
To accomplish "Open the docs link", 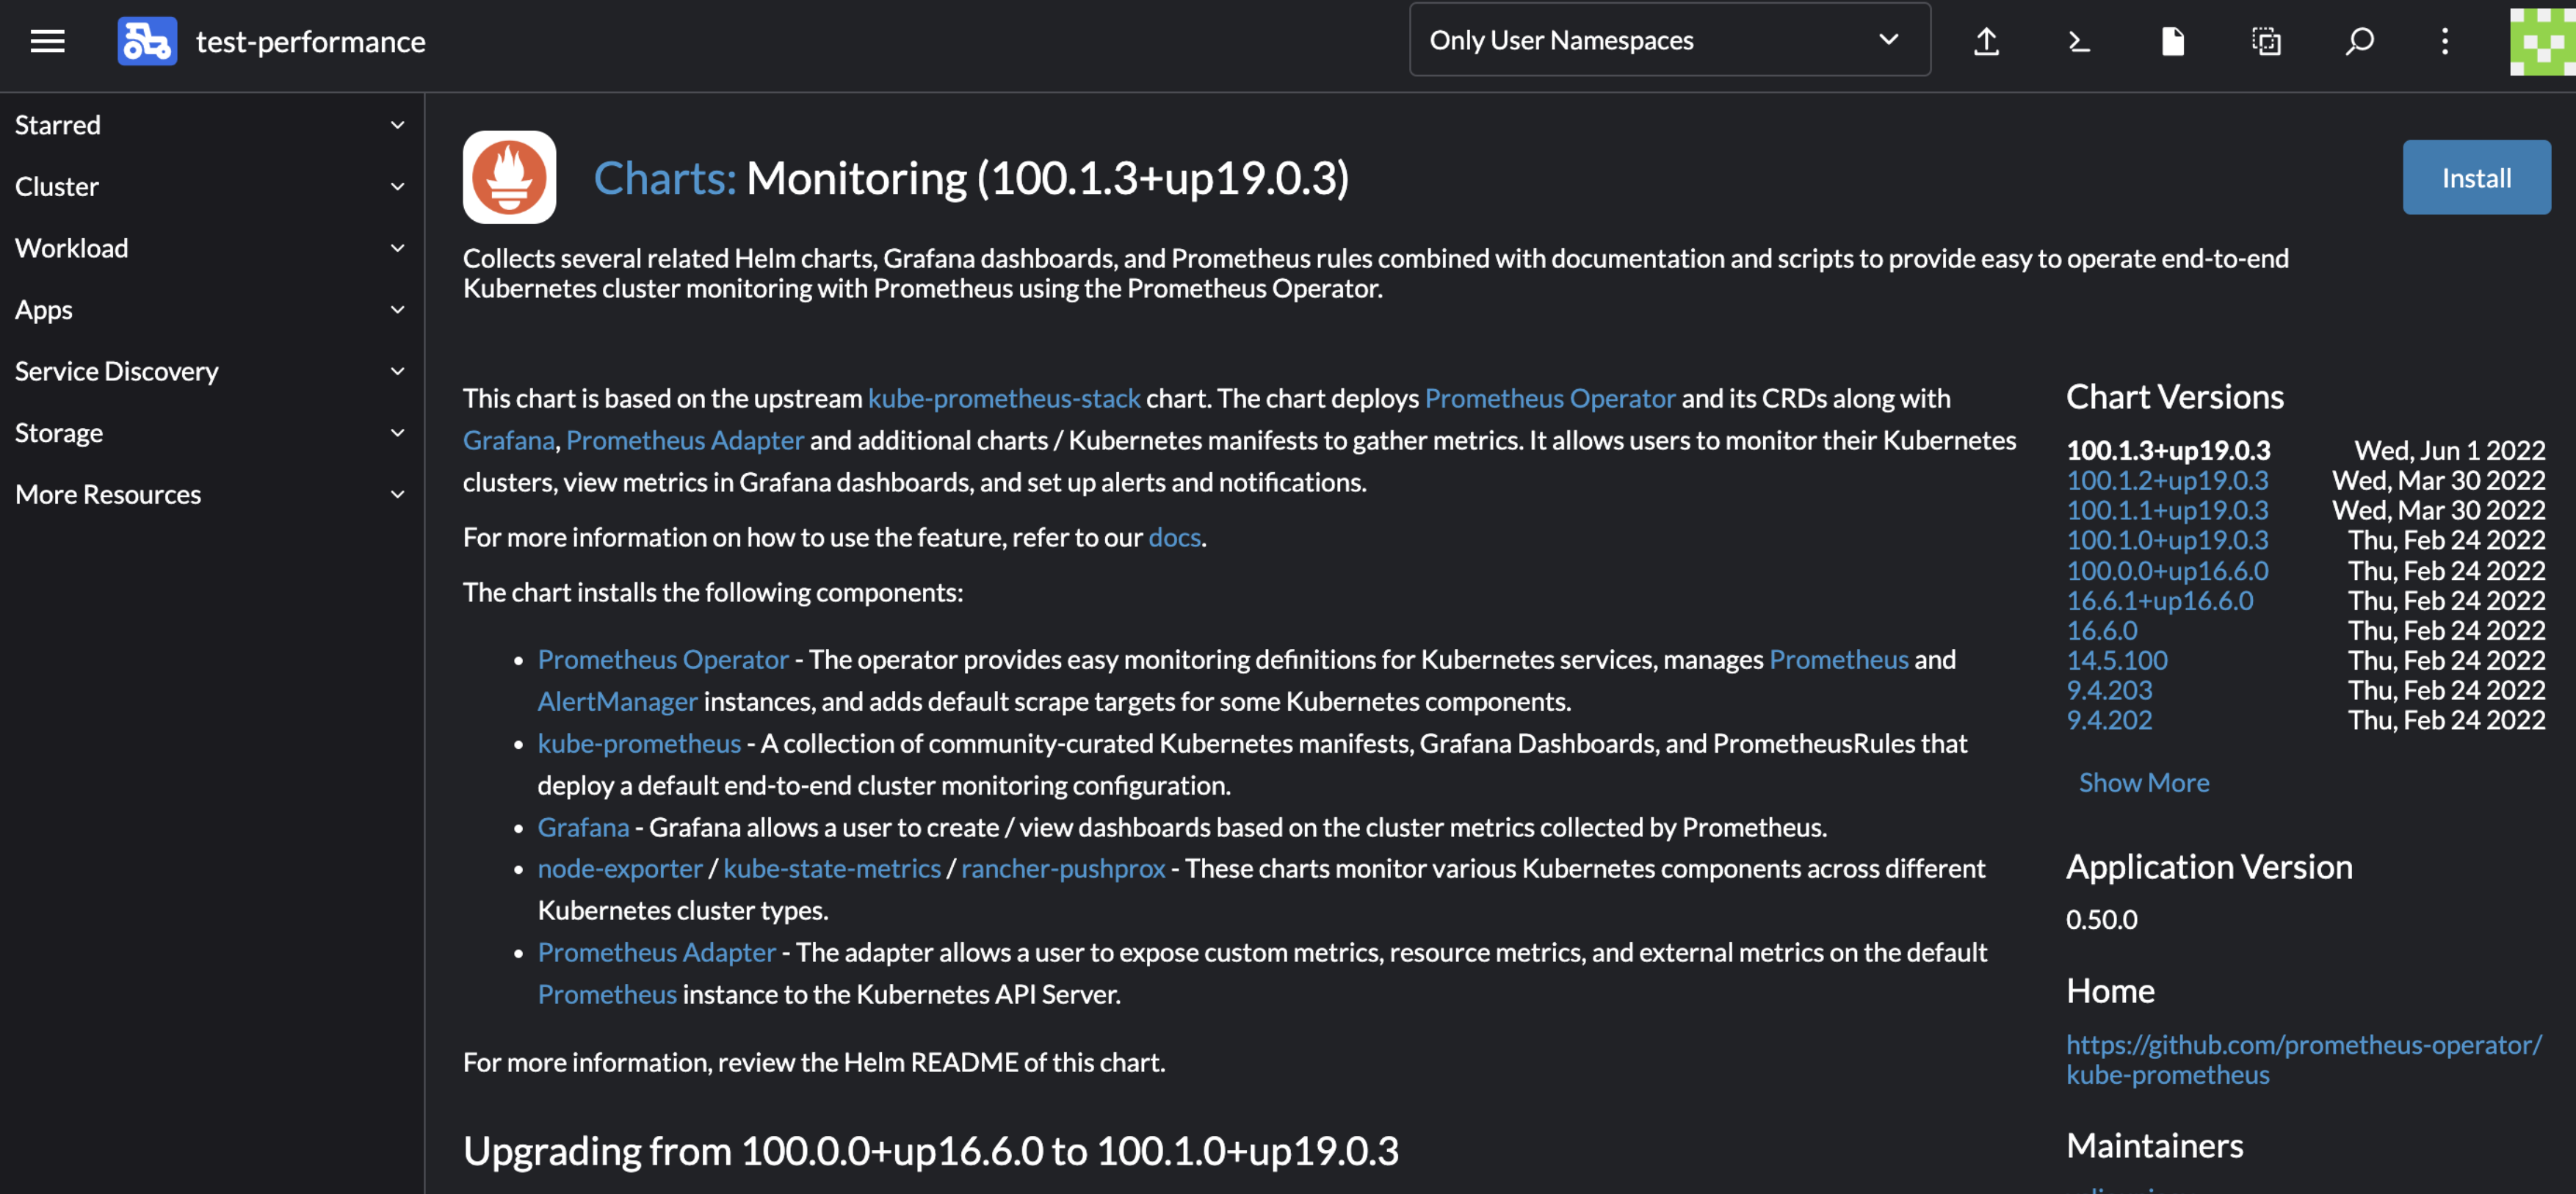I will click(x=1174, y=537).
